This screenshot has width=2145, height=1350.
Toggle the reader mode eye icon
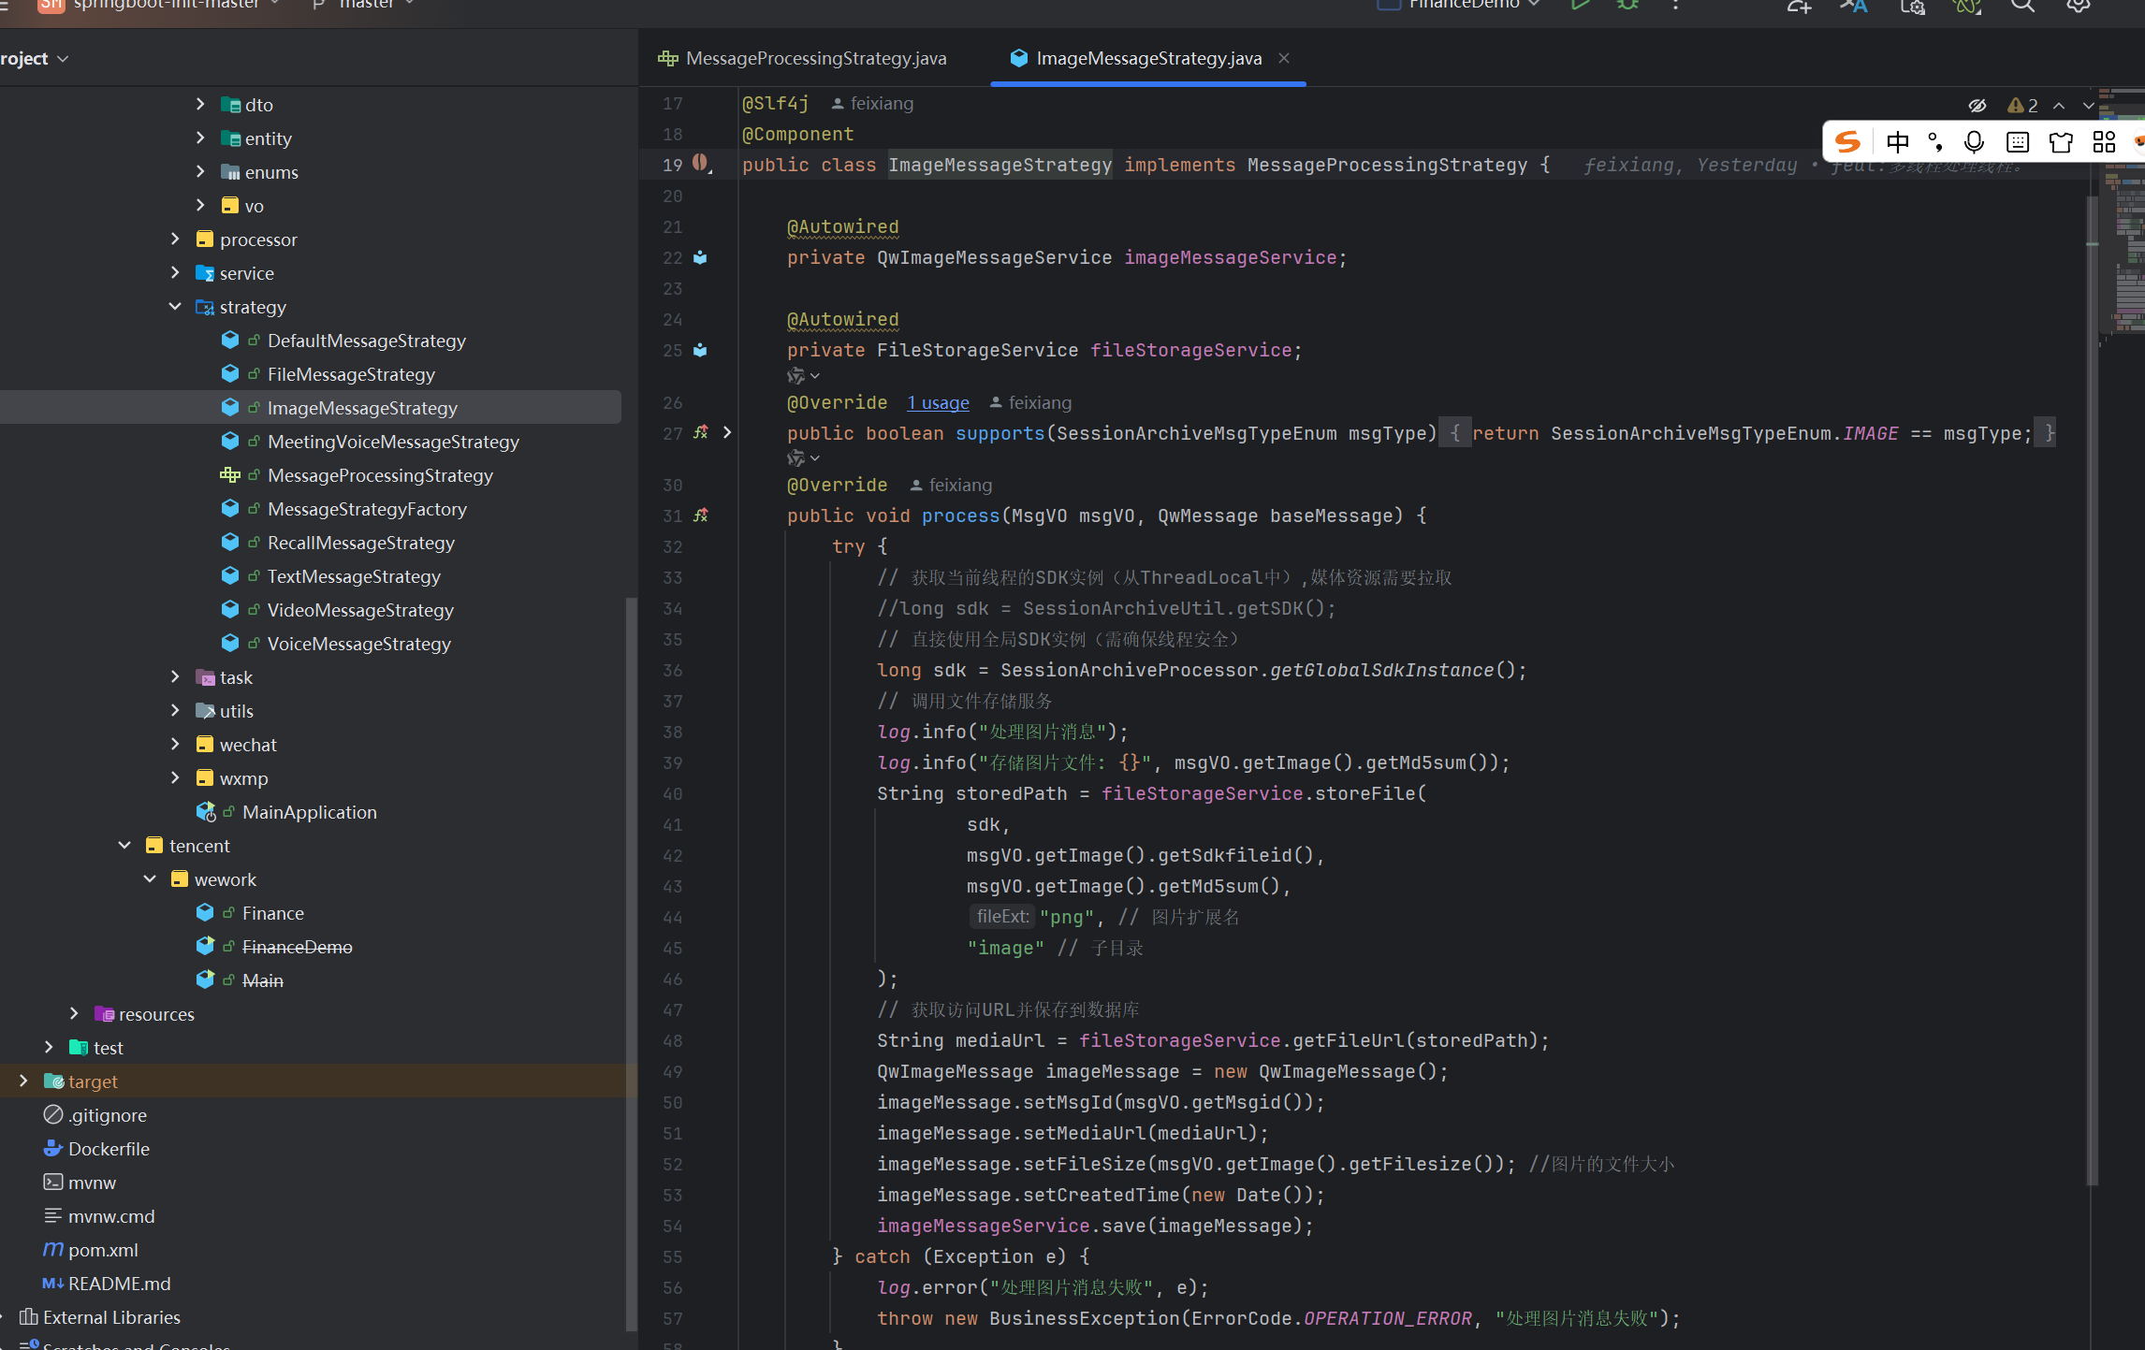(1977, 106)
